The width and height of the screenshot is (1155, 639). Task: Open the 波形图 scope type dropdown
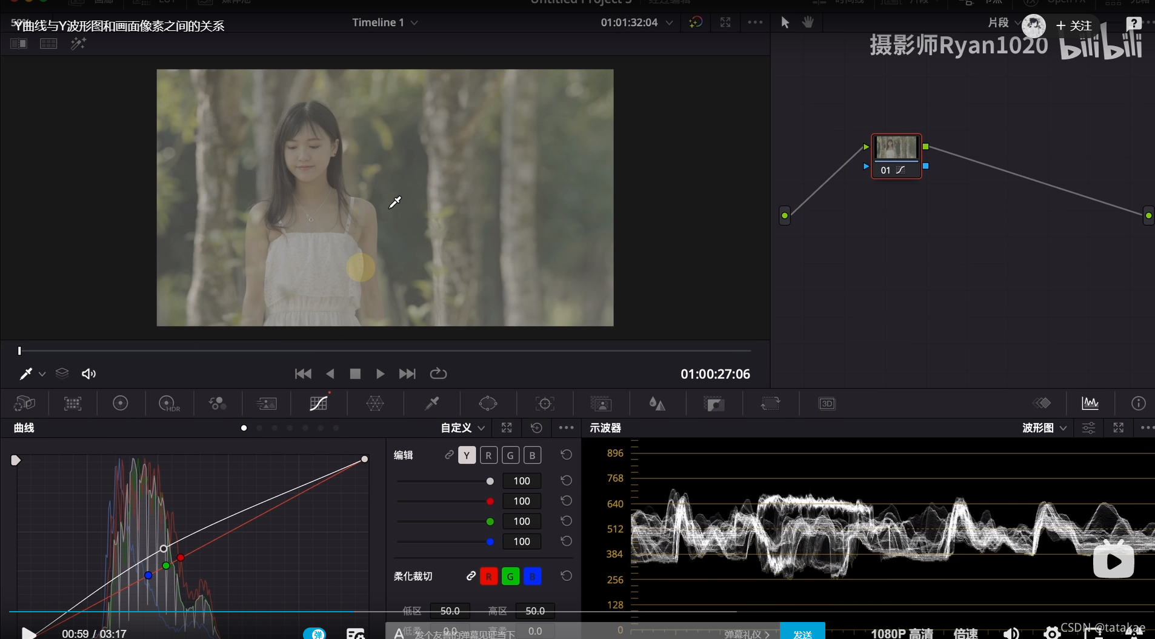[x=1044, y=428]
